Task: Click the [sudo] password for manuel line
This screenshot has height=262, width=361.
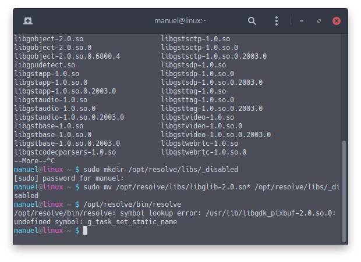Action: pyautogui.click(x=69, y=178)
